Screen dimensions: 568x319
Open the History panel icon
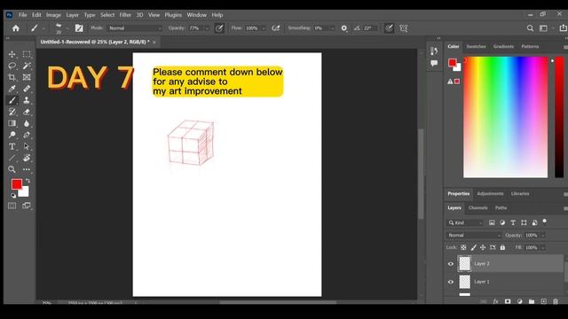click(434, 51)
